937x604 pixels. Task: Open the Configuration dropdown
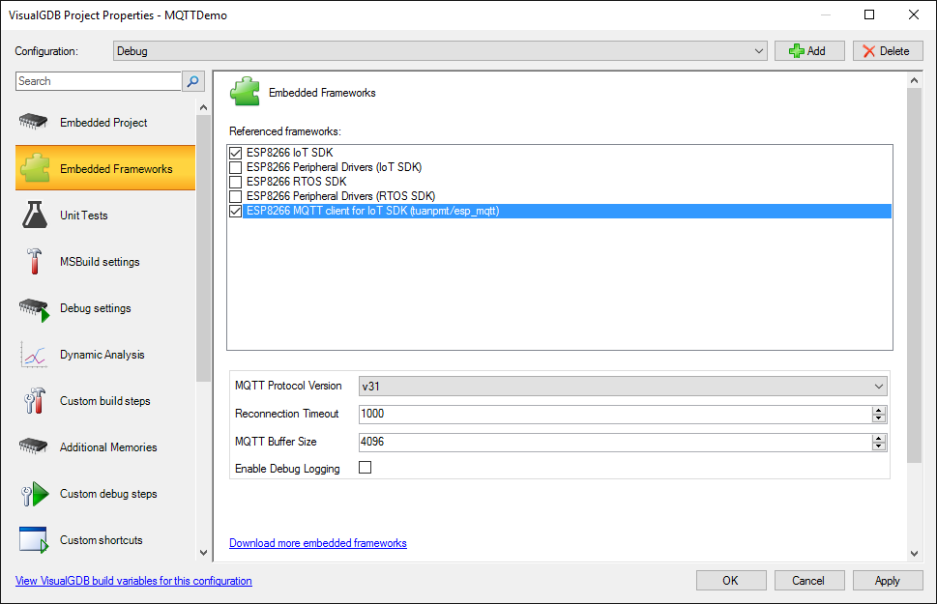tap(440, 51)
